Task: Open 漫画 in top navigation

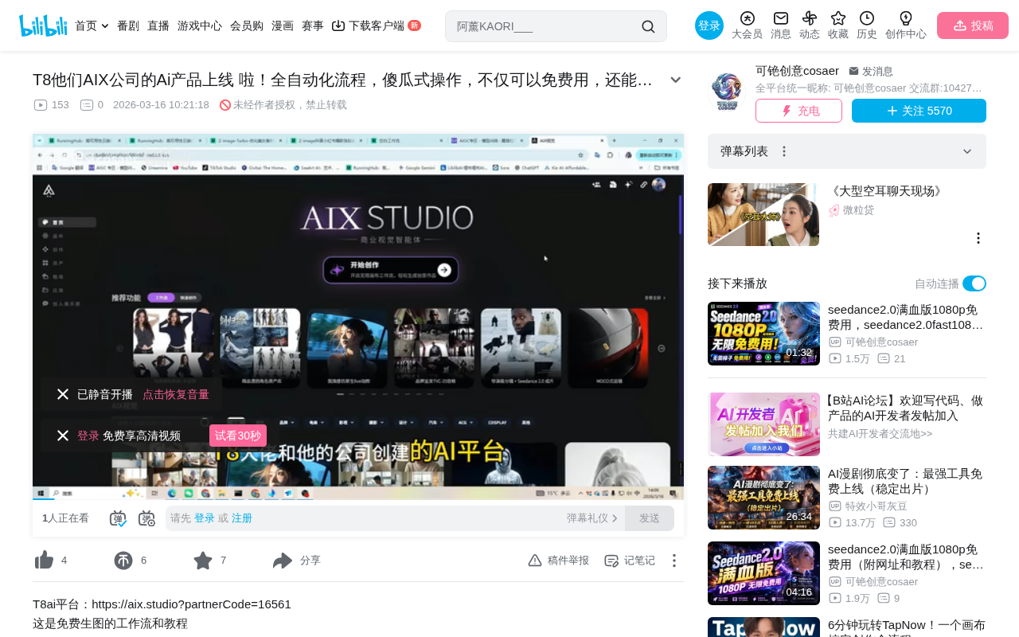Action: point(283,25)
